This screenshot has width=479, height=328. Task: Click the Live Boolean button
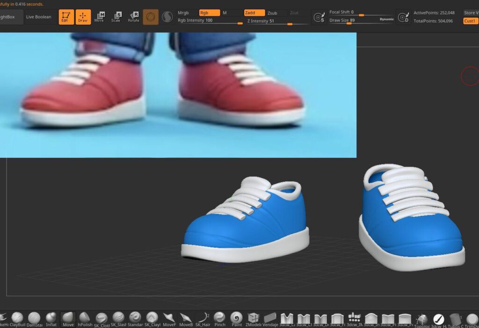click(39, 17)
